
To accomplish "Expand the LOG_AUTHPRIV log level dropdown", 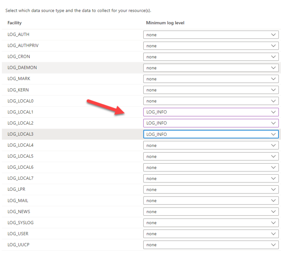I will (x=210, y=46).
